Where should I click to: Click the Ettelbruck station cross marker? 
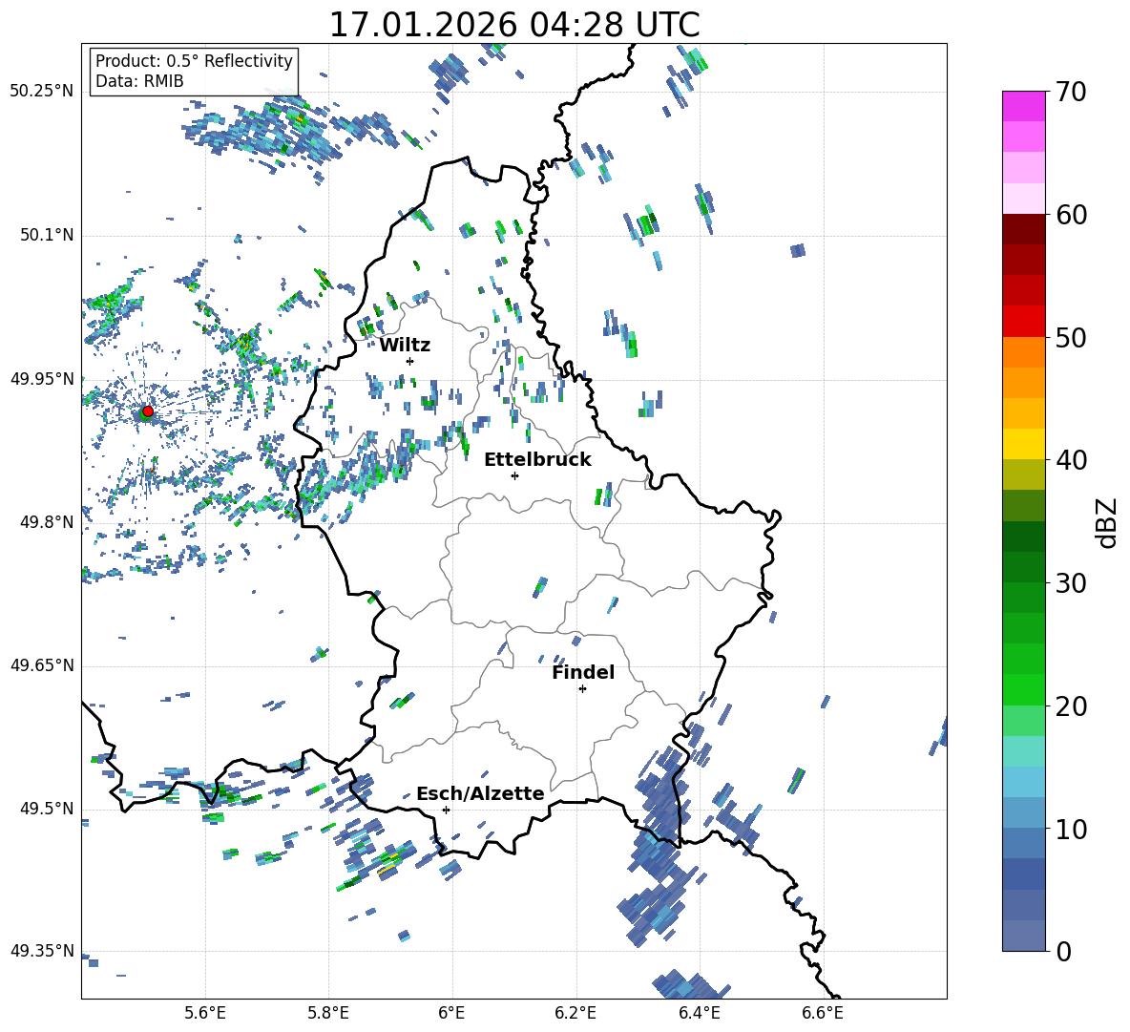pyautogui.click(x=514, y=475)
